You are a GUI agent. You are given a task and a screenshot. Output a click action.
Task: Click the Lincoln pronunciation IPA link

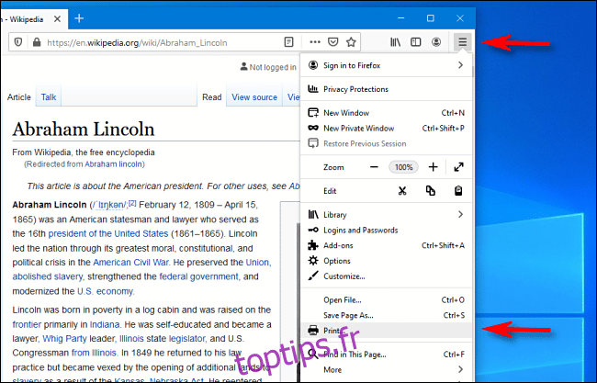tap(109, 205)
